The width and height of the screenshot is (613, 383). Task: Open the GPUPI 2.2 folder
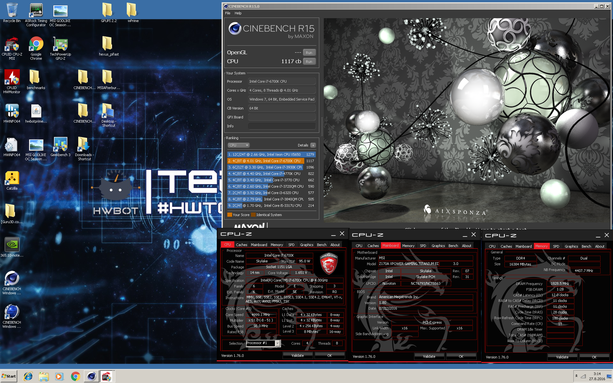tap(109, 13)
